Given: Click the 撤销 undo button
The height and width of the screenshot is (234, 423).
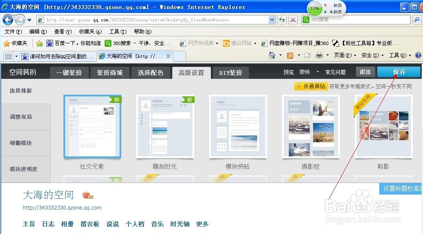Looking at the screenshot, I should tap(305, 72).
